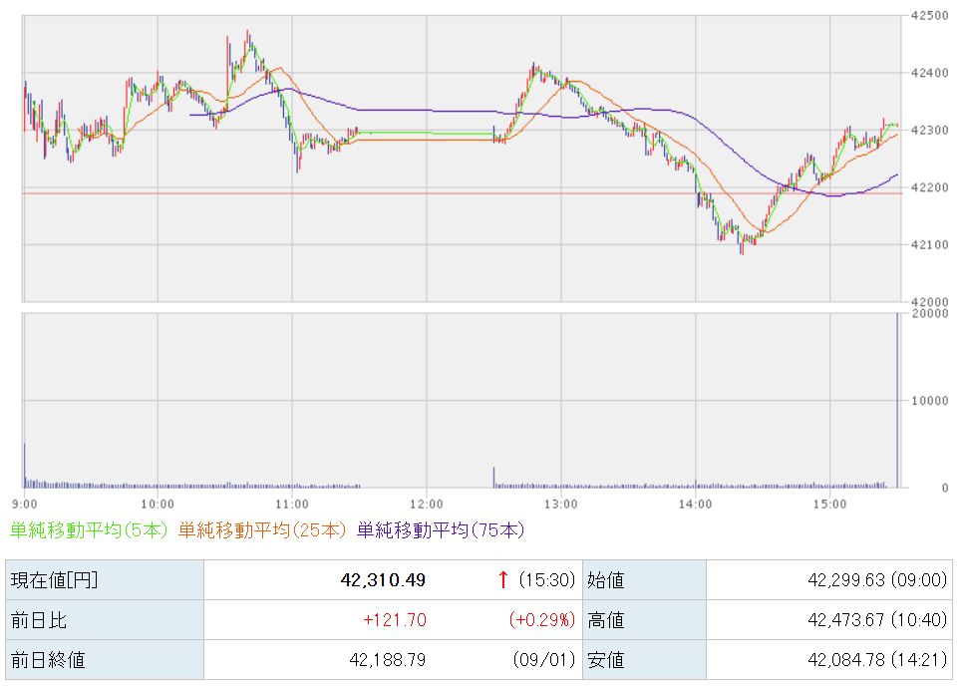958x688 pixels.
Task: Select the 単純移動平均(25本) orange legend label
Action: click(262, 529)
